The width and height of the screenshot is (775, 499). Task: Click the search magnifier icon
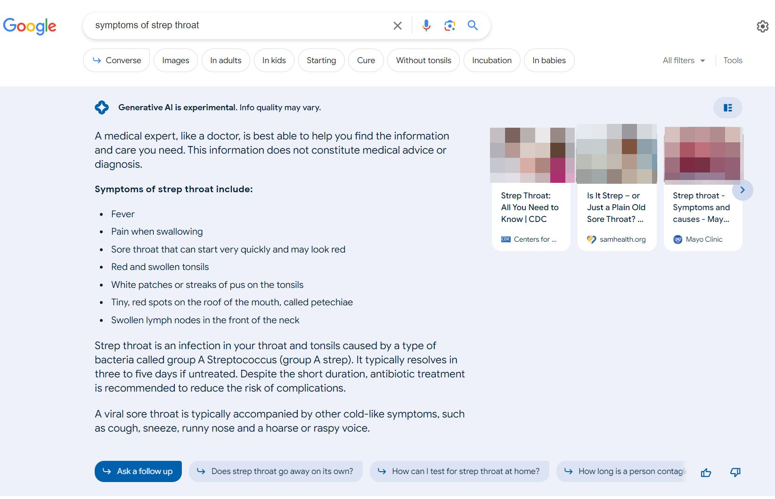pyautogui.click(x=472, y=25)
